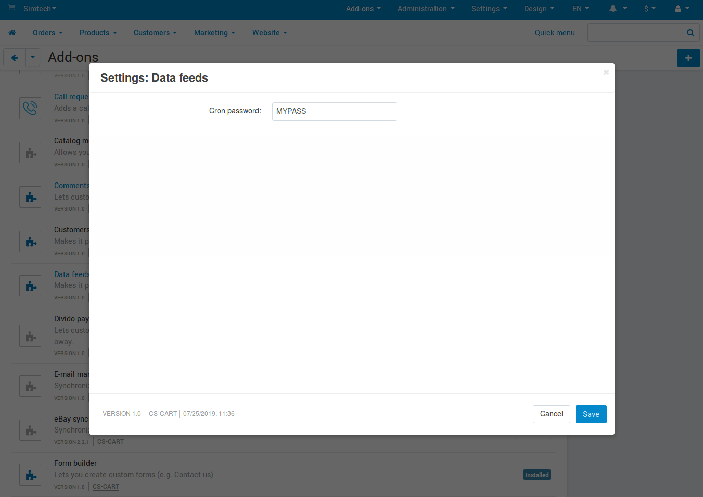Viewport: 703px width, 497px height.
Task: Click the search magnifier icon
Action: tap(690, 32)
